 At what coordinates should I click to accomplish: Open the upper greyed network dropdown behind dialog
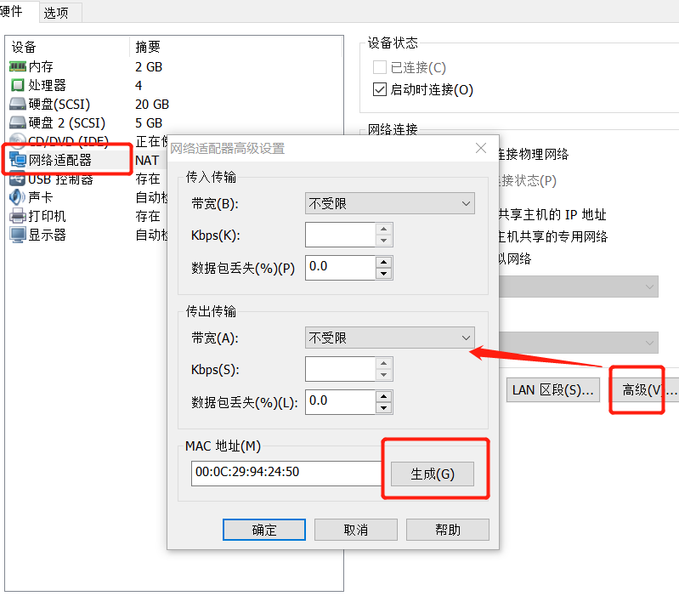coord(579,287)
